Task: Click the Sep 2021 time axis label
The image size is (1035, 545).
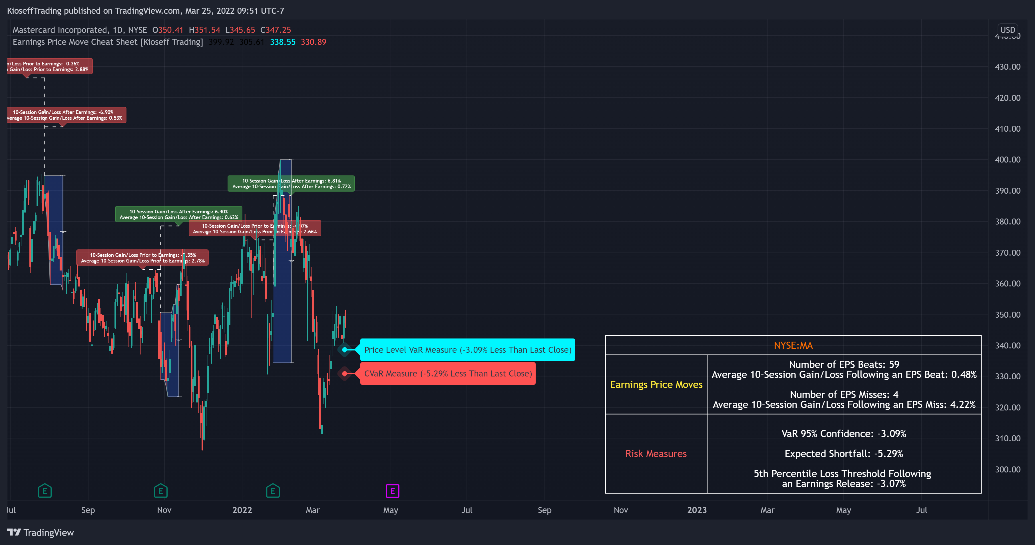Action: point(88,510)
